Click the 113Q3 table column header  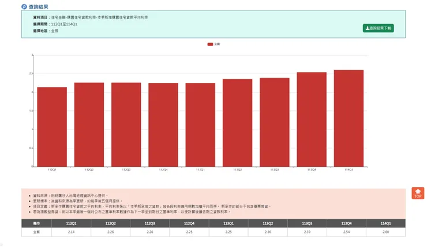click(x=307, y=223)
